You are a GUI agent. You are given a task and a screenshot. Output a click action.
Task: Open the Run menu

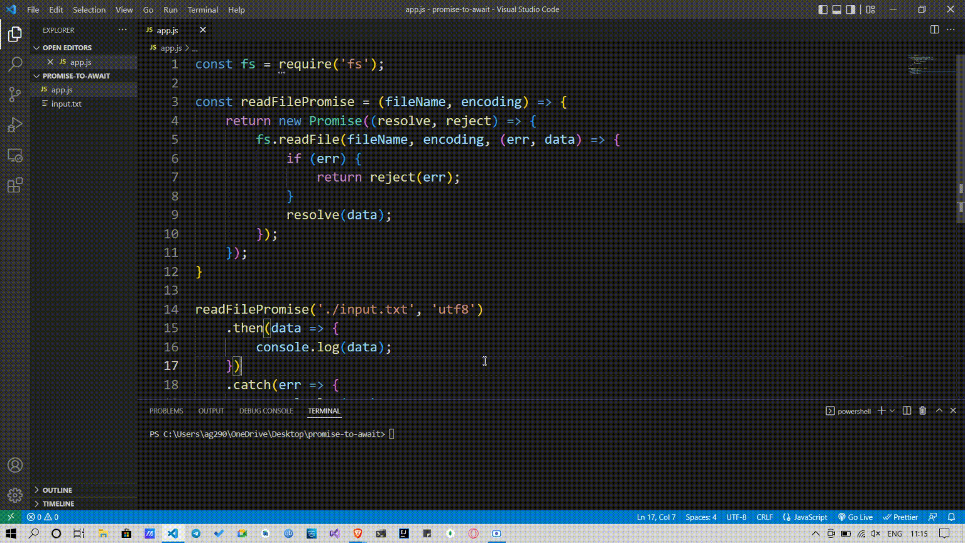(x=170, y=9)
